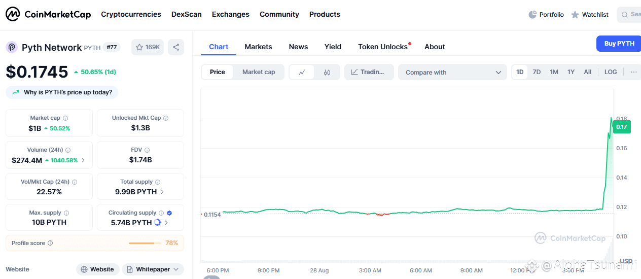
Task: Click the green 0.17 current price label
Action: tap(622, 127)
